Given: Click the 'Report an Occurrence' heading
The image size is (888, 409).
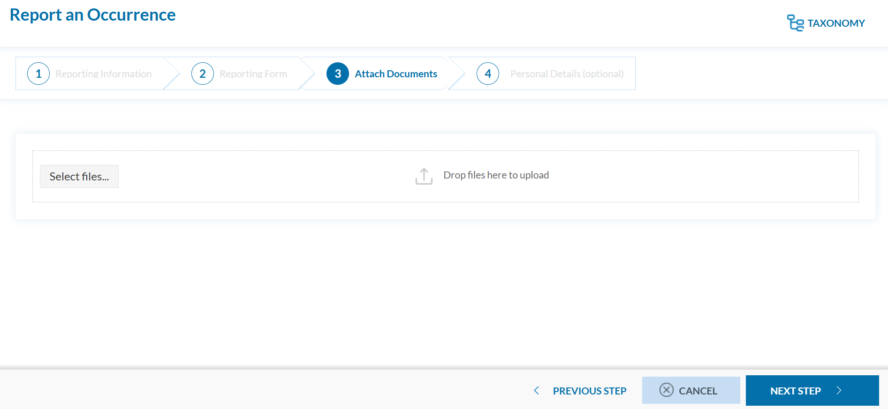Looking at the screenshot, I should coord(93,15).
